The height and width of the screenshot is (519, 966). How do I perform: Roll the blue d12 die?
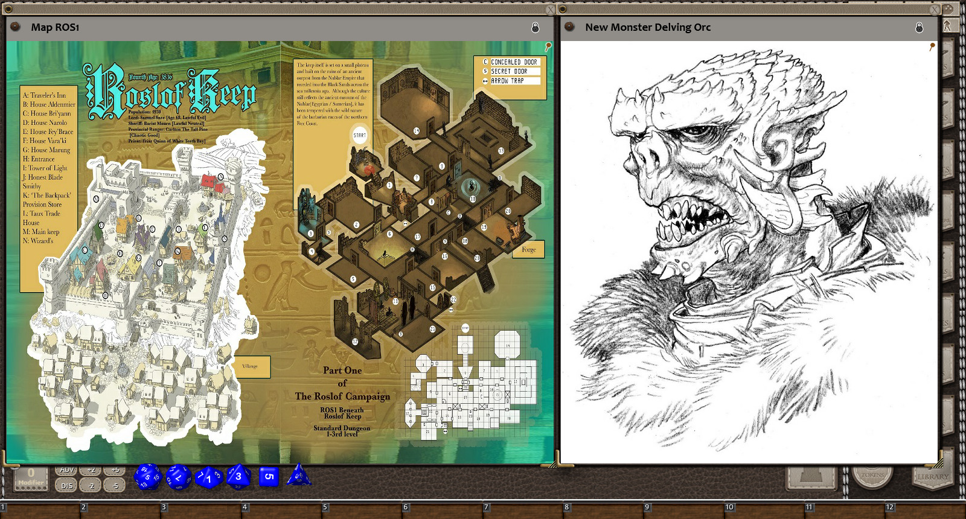179,477
